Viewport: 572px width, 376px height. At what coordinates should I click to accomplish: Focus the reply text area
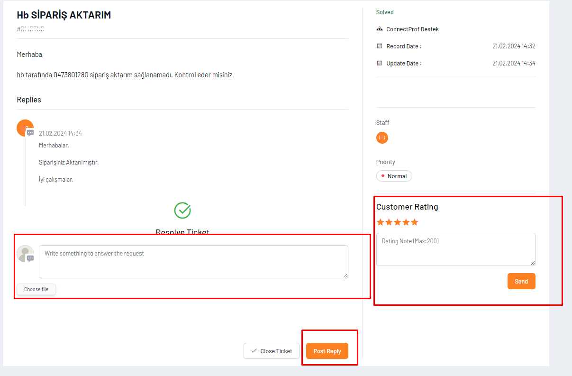pos(193,261)
